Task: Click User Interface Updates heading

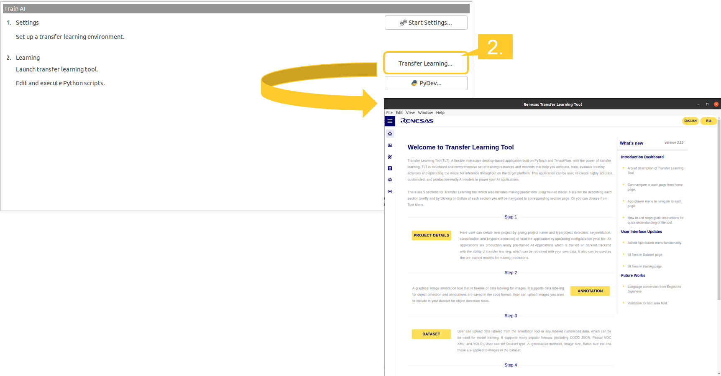Action: (x=641, y=231)
